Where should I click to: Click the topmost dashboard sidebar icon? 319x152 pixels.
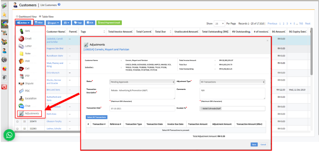pyautogui.click(x=4, y=5)
